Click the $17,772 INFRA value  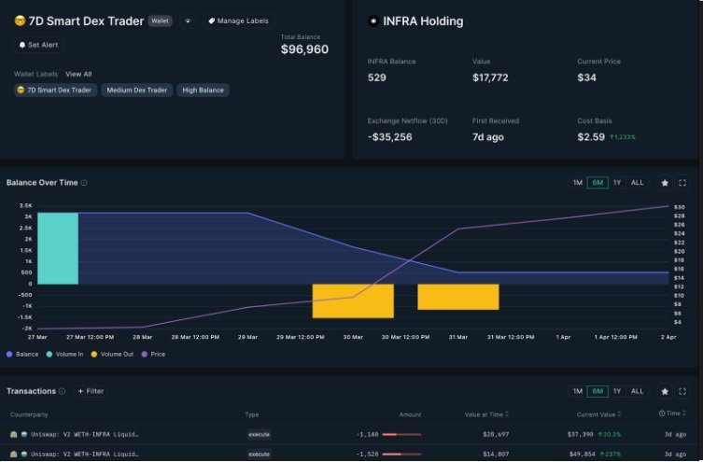pyautogui.click(x=490, y=77)
